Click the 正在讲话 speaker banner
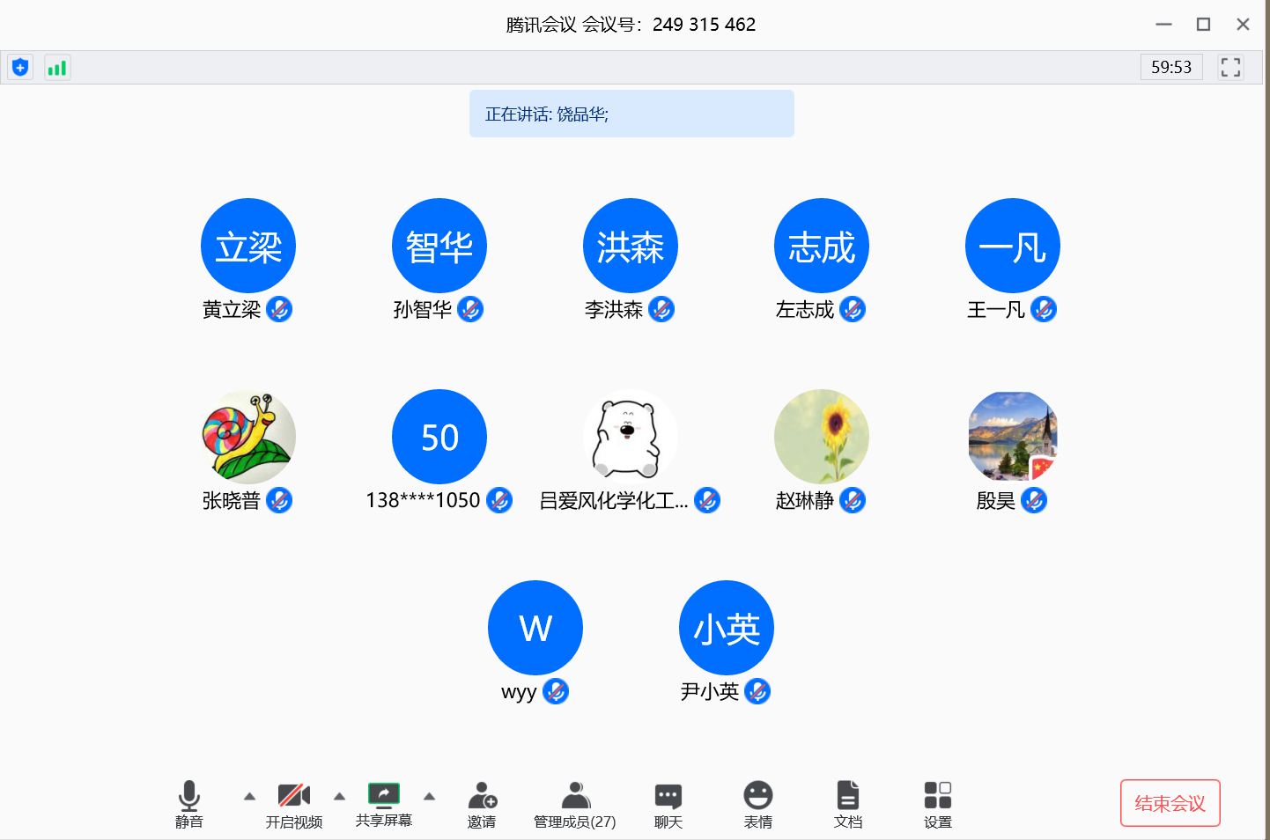This screenshot has height=840, width=1270. (x=631, y=114)
